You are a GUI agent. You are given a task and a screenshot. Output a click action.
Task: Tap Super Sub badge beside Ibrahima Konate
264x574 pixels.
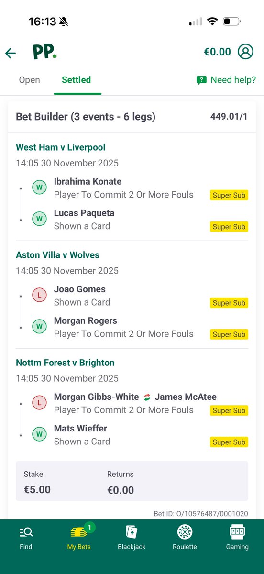click(229, 195)
